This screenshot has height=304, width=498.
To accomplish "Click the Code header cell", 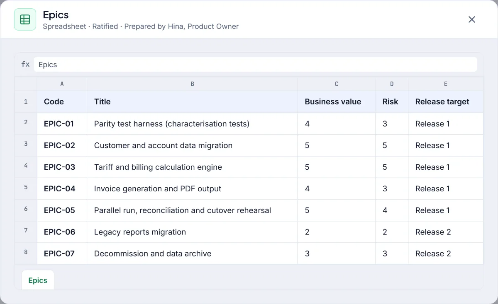I will tap(62, 102).
